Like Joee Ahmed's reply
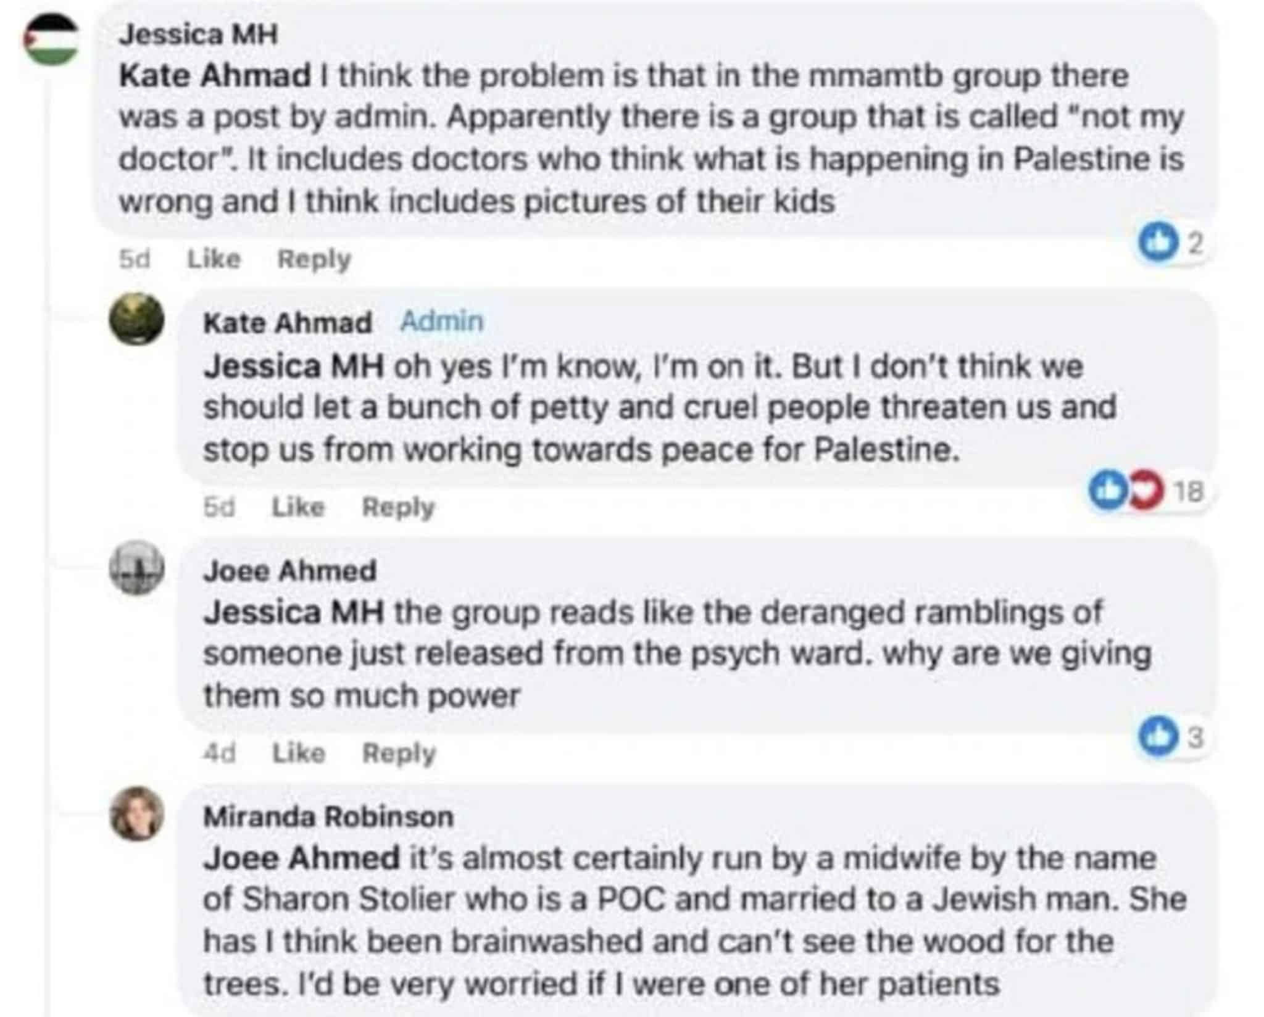The image size is (1264, 1017). pyautogui.click(x=299, y=753)
